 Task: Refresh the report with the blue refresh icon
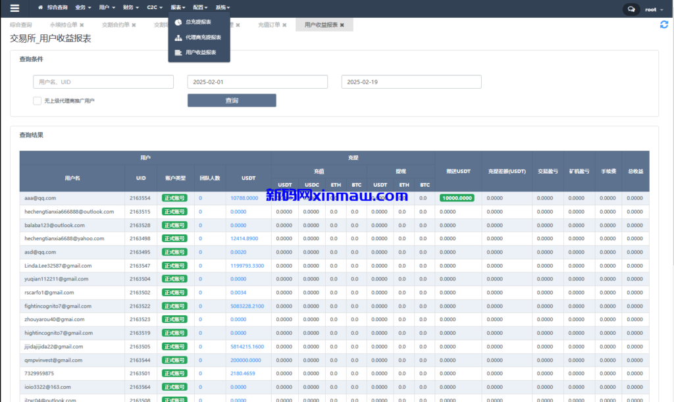(664, 24)
